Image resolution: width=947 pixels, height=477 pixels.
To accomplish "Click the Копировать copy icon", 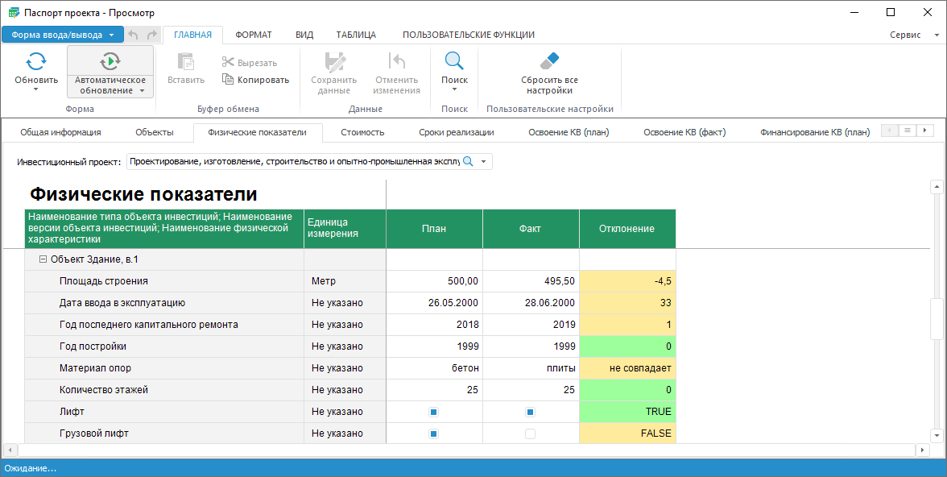I will (228, 80).
